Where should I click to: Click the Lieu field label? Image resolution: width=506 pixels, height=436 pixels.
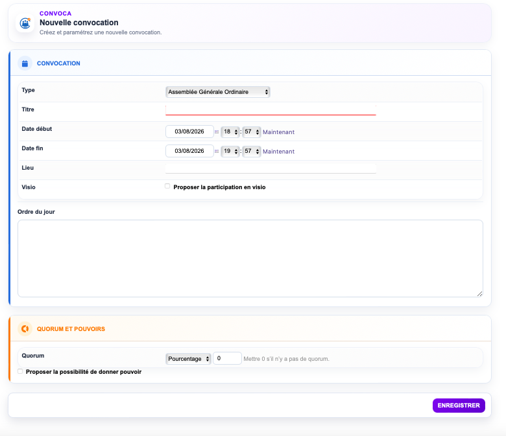tap(27, 168)
